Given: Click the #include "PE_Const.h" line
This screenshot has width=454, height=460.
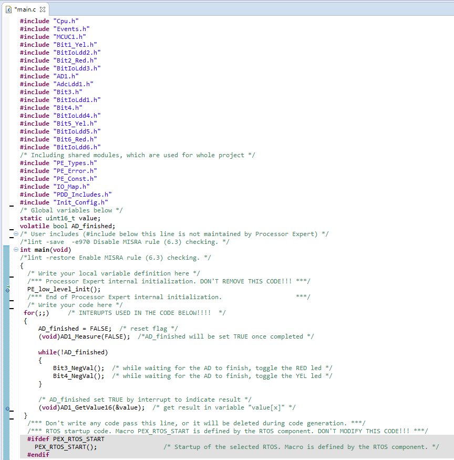Looking at the screenshot, I should tap(58, 179).
